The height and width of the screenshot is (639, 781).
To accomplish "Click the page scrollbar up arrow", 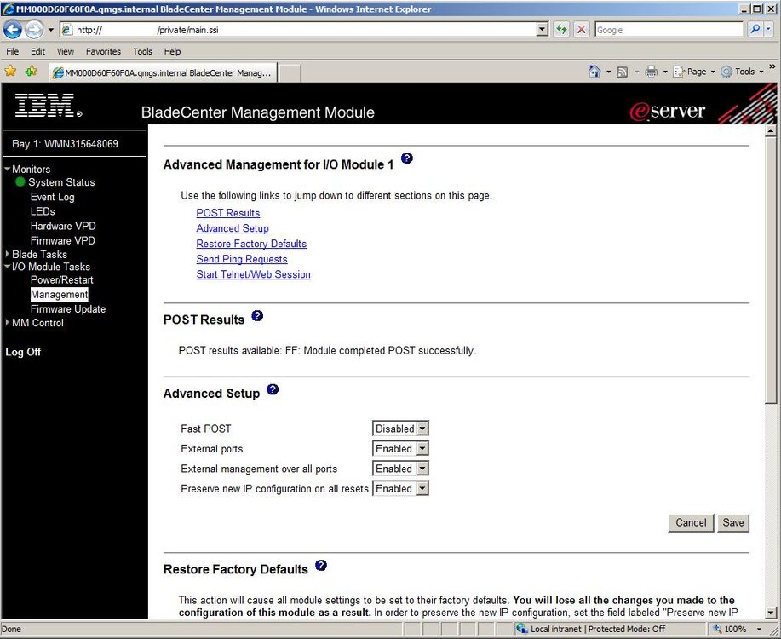I will 771,130.
